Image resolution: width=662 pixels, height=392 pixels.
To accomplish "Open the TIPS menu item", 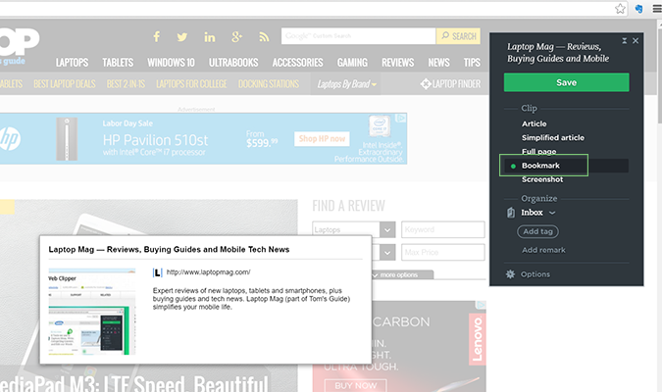I will click(x=472, y=63).
